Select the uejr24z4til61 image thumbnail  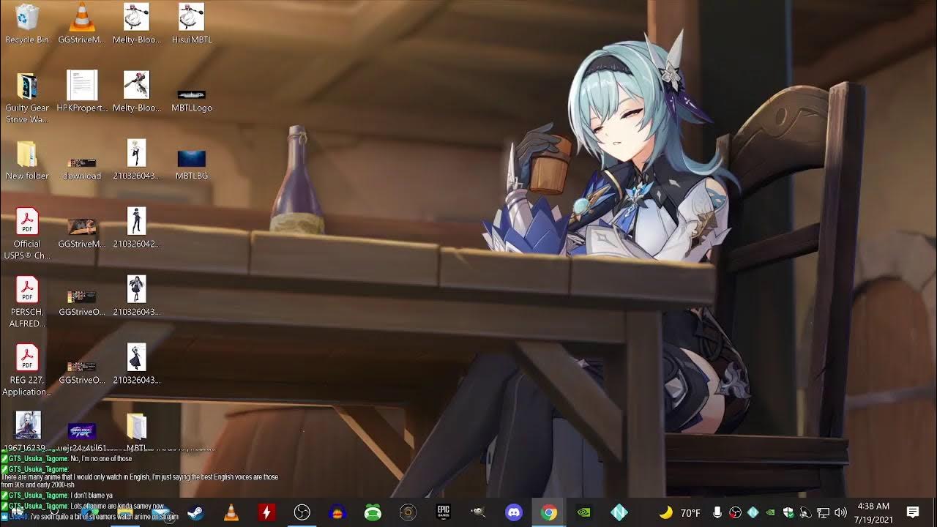point(82,436)
